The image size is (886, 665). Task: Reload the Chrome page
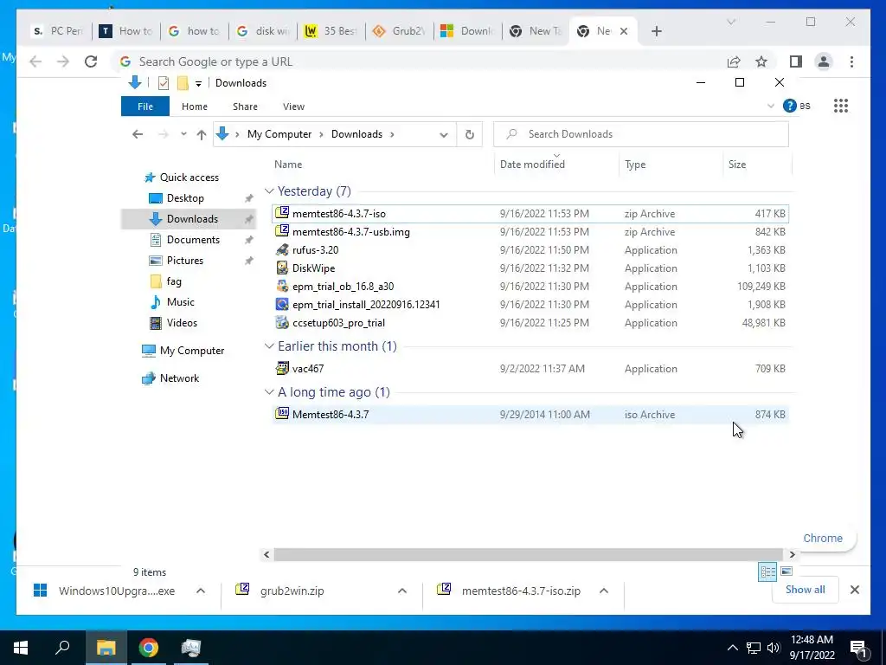tap(90, 61)
